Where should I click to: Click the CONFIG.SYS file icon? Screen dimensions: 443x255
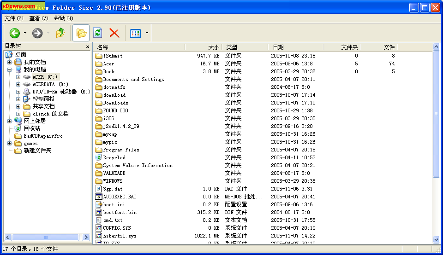pyautogui.click(x=99, y=228)
